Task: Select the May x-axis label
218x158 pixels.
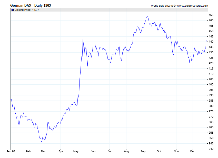Action: [76, 151]
